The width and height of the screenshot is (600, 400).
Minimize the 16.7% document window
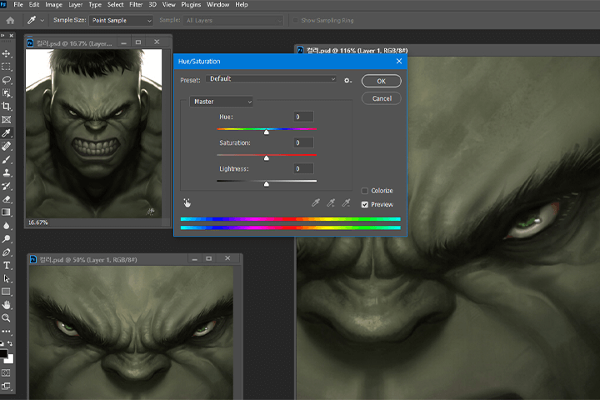point(123,42)
